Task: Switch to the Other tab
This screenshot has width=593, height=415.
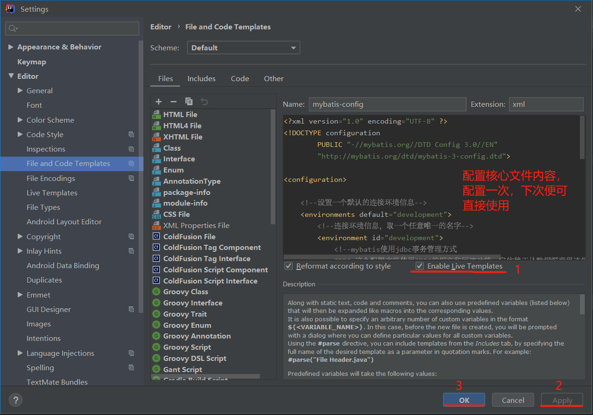Action: (274, 79)
